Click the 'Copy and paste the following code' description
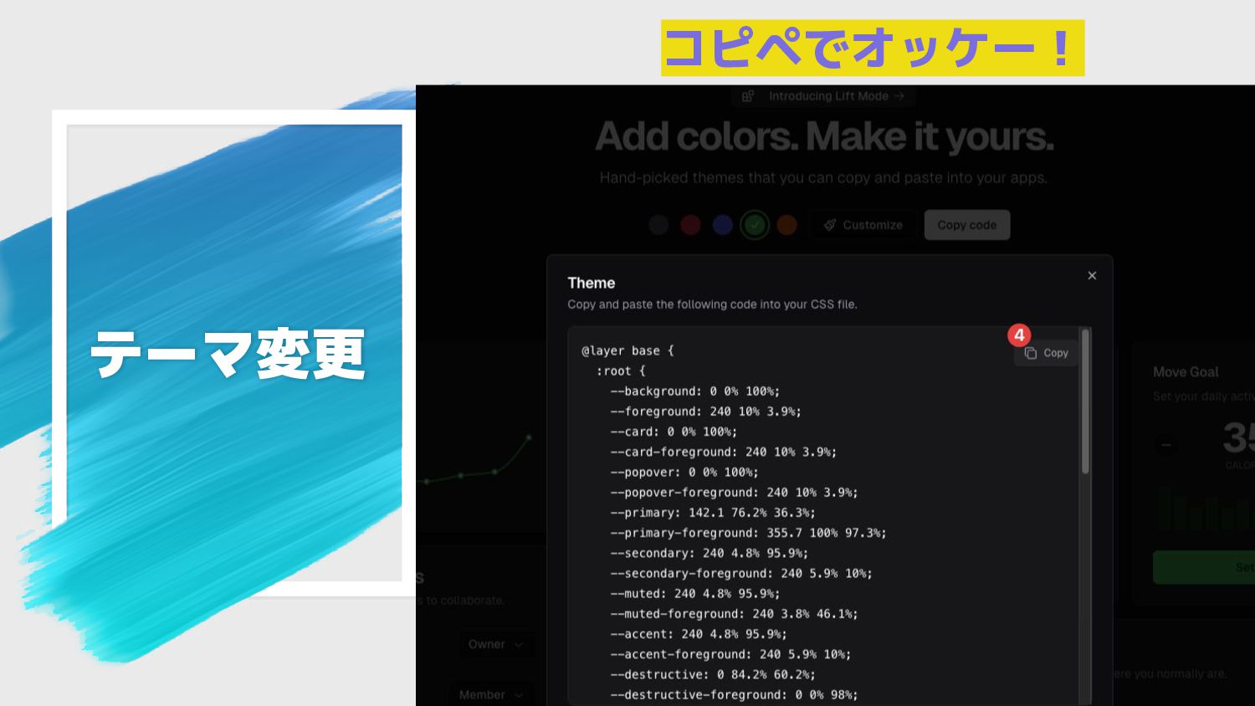The width and height of the screenshot is (1255, 706). click(x=712, y=304)
